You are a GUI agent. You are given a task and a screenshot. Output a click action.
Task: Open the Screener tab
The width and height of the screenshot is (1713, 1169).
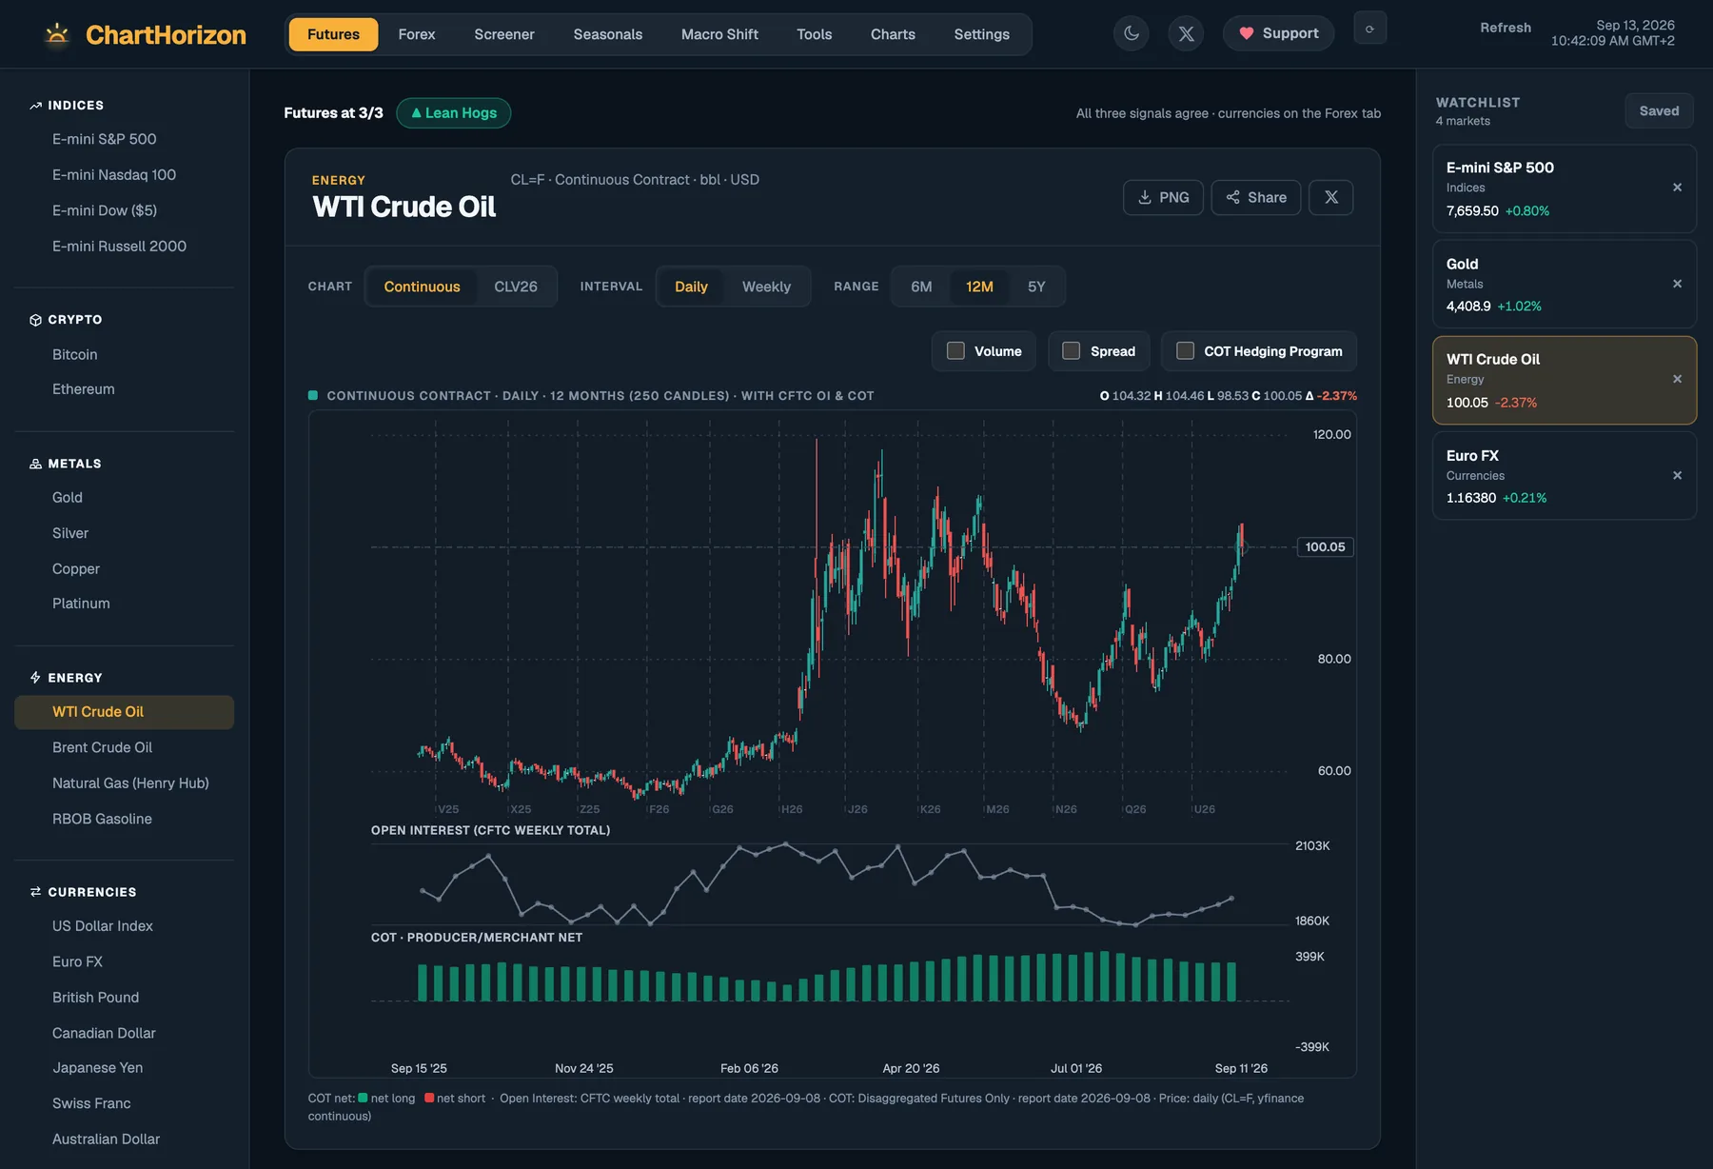tap(504, 34)
